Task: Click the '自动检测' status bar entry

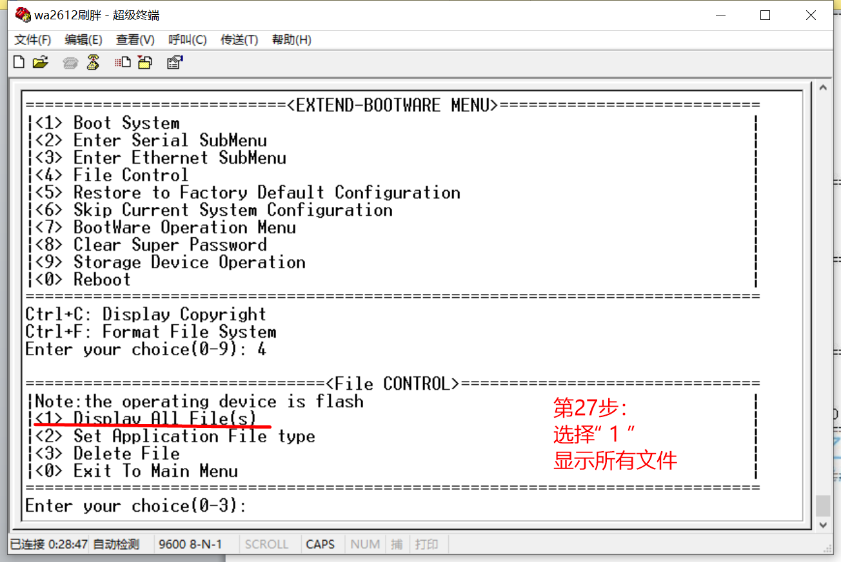Action: 116,545
